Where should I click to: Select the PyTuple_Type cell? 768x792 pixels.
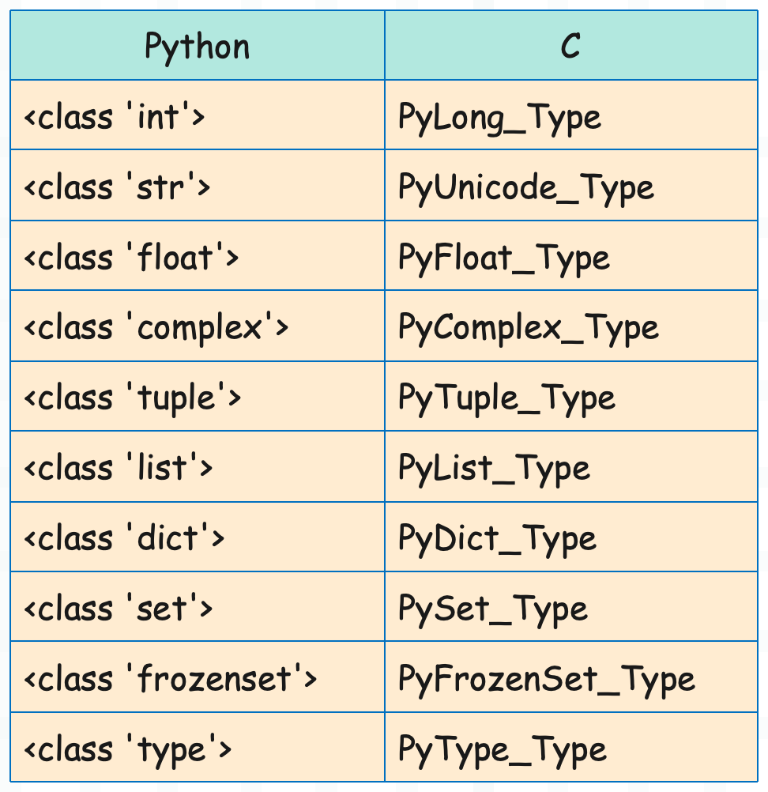pyautogui.click(x=571, y=396)
